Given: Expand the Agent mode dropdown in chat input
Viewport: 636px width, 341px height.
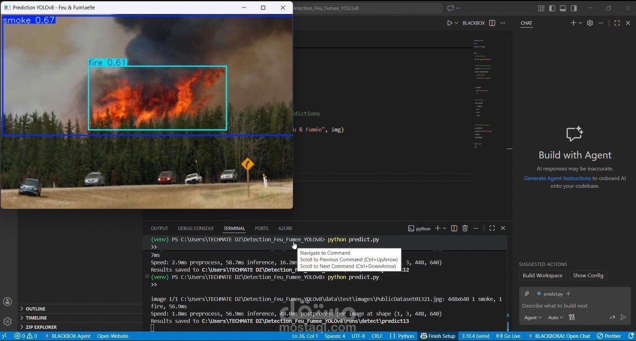Looking at the screenshot, I should click(x=533, y=317).
